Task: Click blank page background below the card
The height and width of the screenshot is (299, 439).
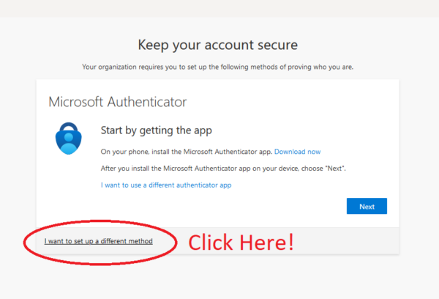Action: [219, 278]
